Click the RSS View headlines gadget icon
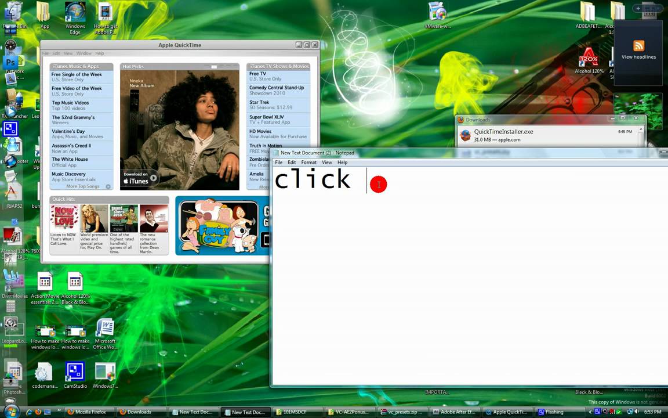 click(638, 45)
